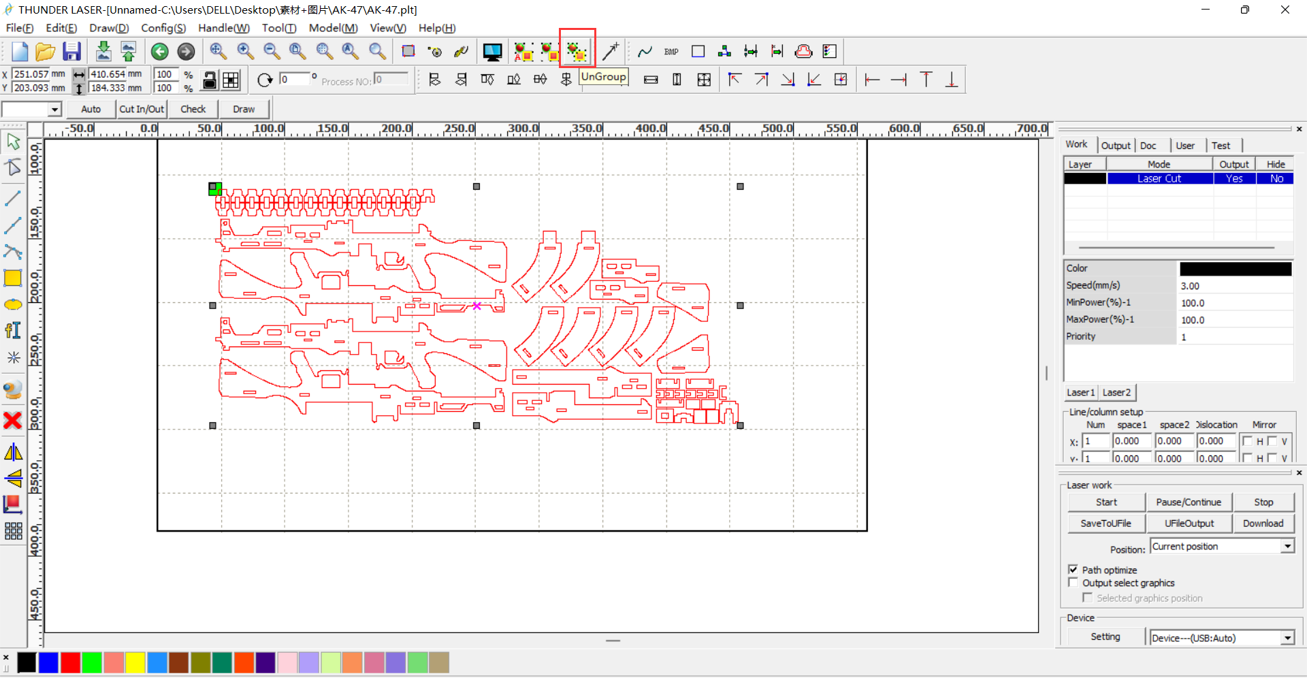Check Mirror V box in Y row
This screenshot has height=678, width=1307.
[x=1272, y=458]
